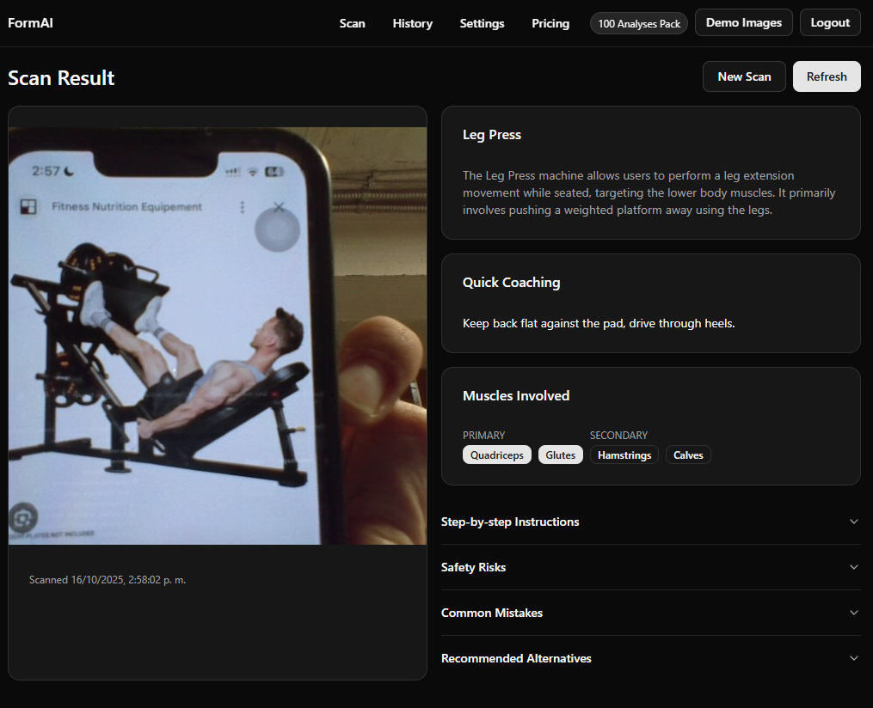This screenshot has height=708, width=873.
Task: Open Settings from the navigation bar
Action: pyautogui.click(x=482, y=23)
